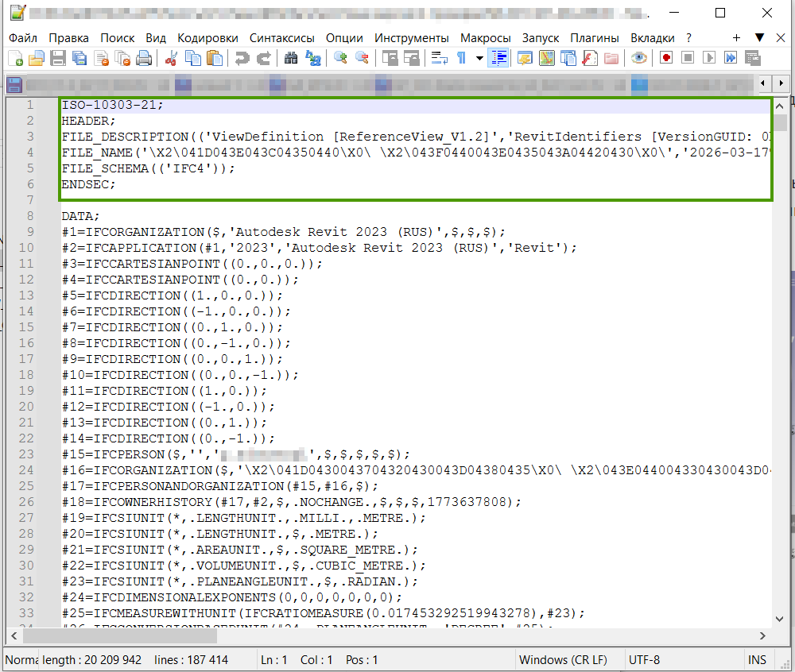The width and height of the screenshot is (795, 672).
Task: Zoom in with the magnifier plus icon
Action: [x=340, y=59]
